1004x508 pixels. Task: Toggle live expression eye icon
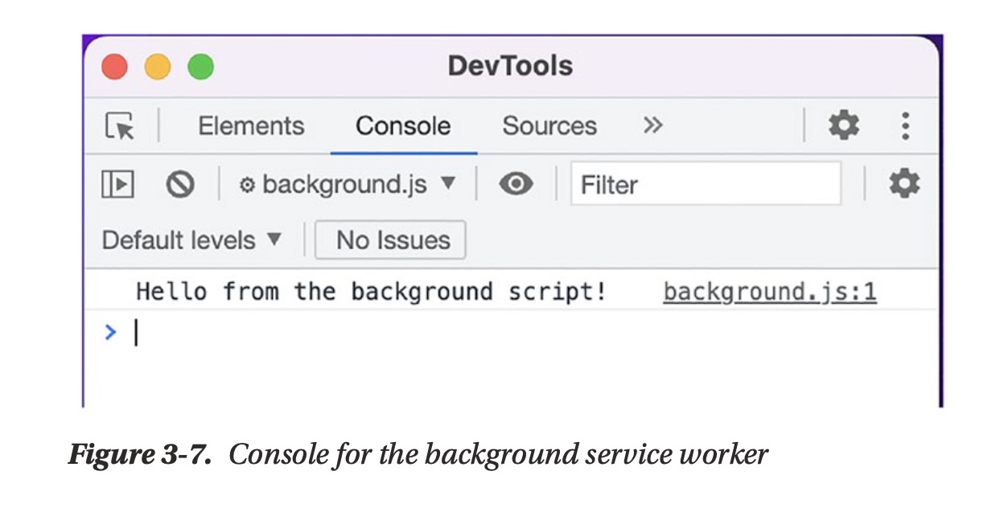(x=516, y=184)
